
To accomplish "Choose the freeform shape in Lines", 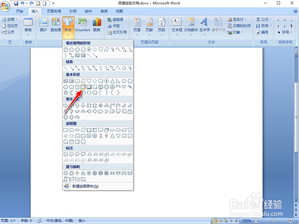I will 124,68.
